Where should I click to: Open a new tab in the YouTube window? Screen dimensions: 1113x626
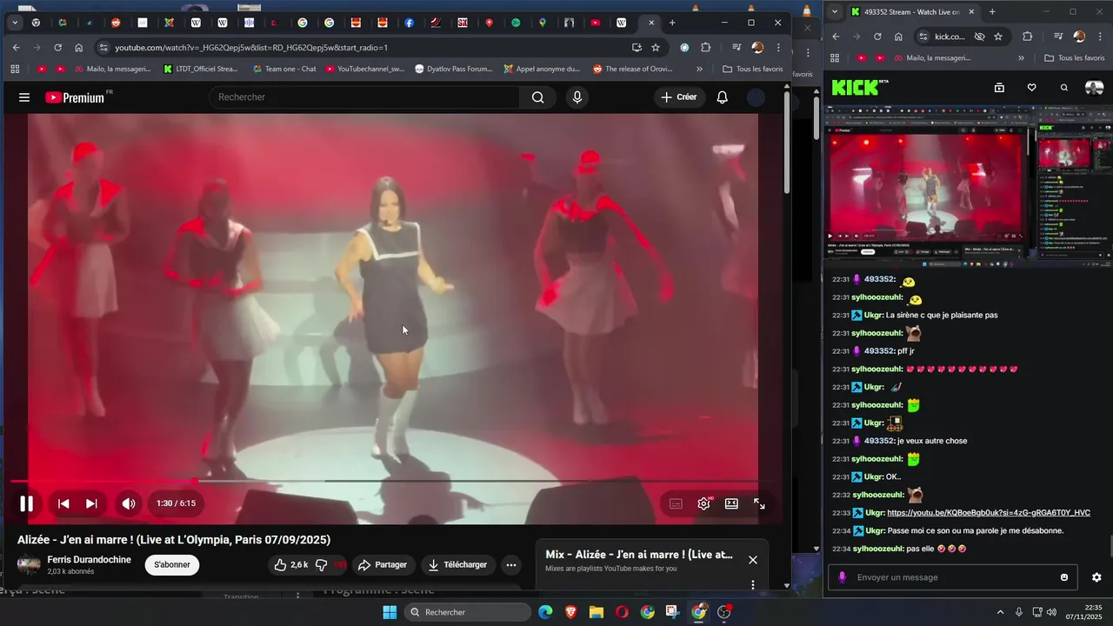672,23
